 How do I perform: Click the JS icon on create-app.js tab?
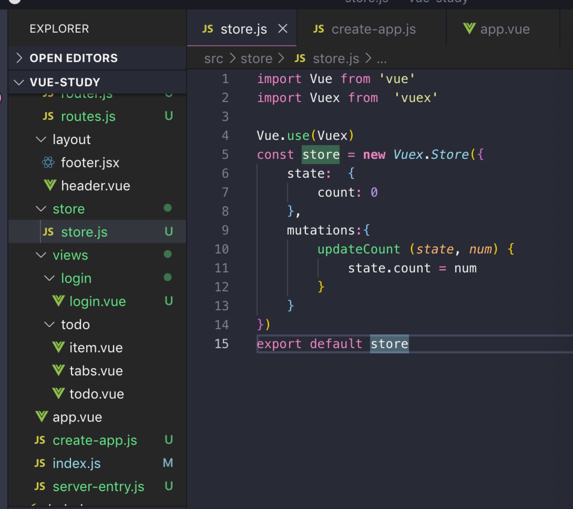click(x=319, y=29)
